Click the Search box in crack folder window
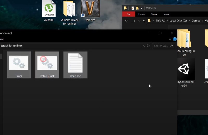 click(161, 46)
